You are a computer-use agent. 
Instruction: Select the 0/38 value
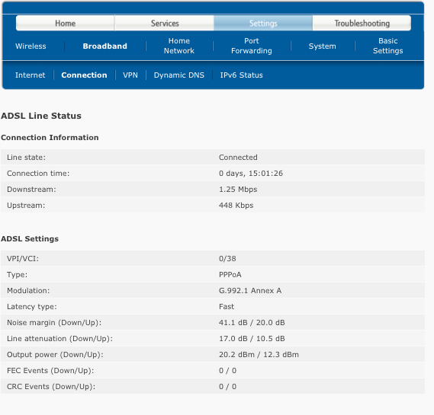coord(227,259)
